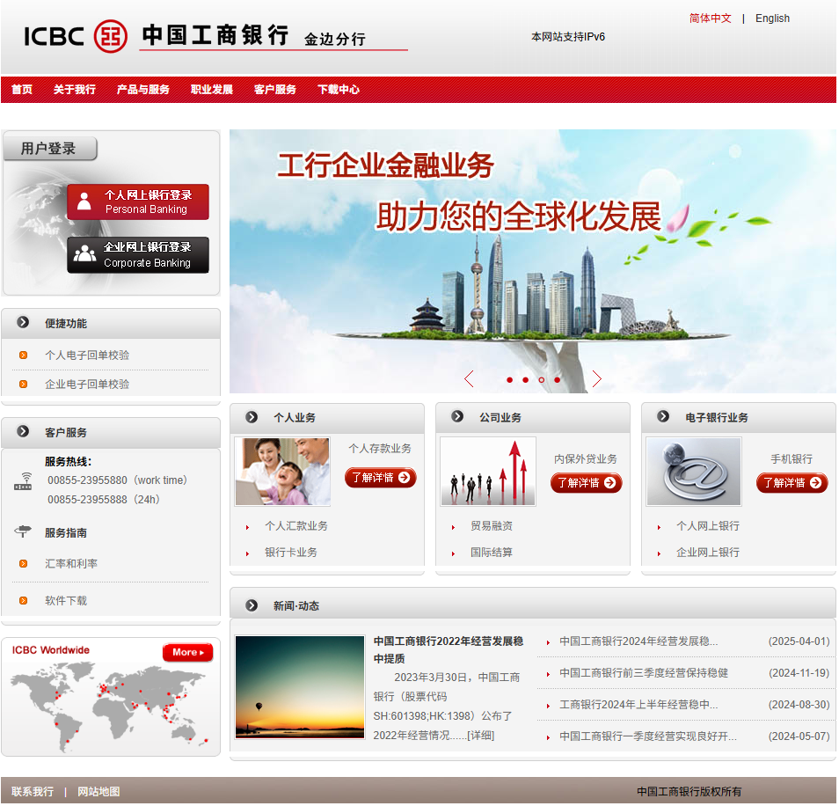Show previous banner with left arrow

tap(470, 379)
